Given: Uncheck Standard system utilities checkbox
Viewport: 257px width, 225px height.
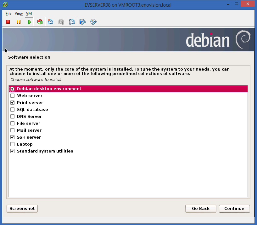Looking at the screenshot, I should pyautogui.click(x=13, y=151).
